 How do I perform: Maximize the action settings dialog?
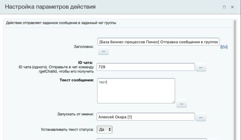[224, 7]
